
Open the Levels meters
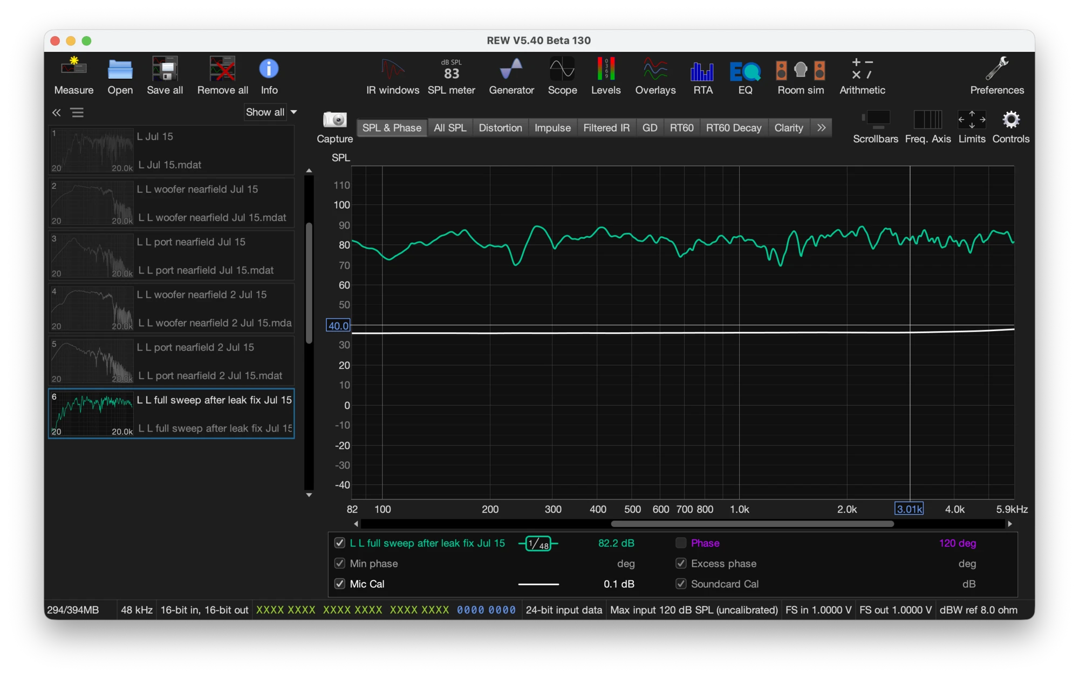605,76
